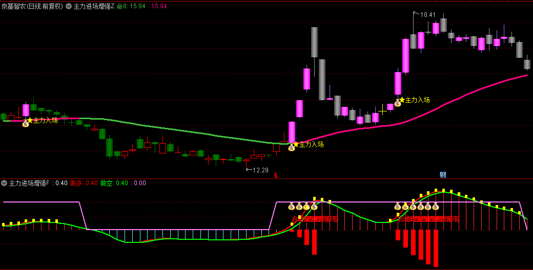Click the 做多: 0.40 readout
This screenshot has height=270, width=533.
84,183
